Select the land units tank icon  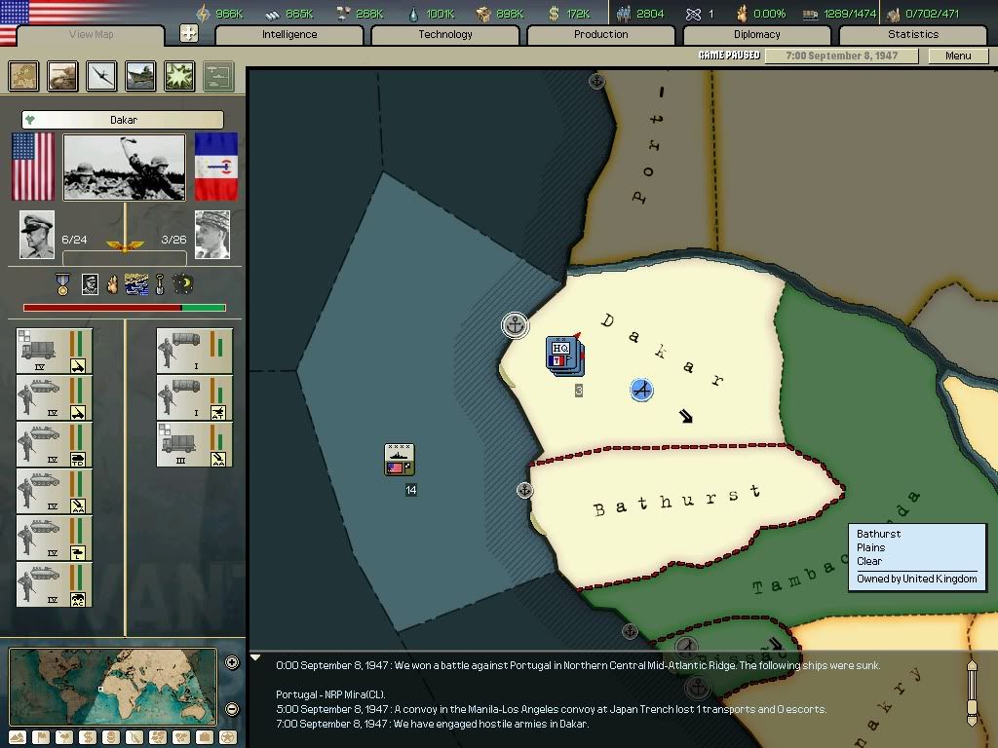click(62, 76)
